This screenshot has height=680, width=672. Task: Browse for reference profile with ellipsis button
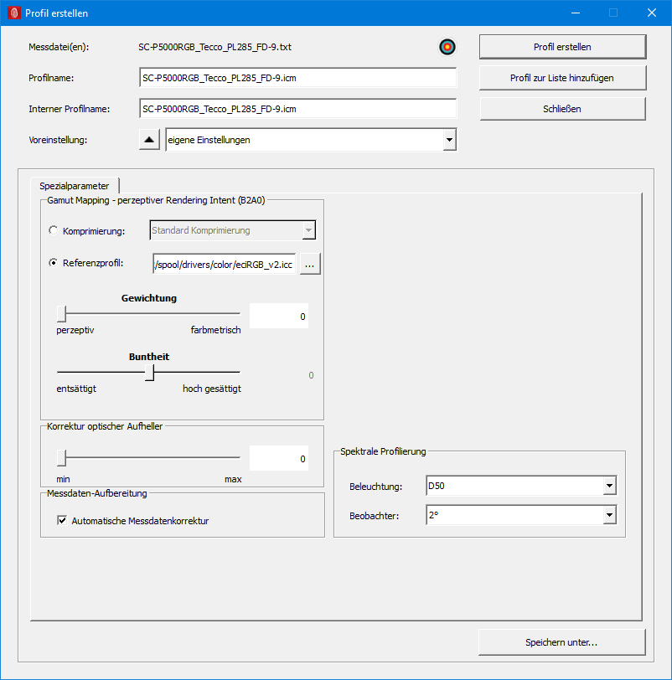point(310,264)
